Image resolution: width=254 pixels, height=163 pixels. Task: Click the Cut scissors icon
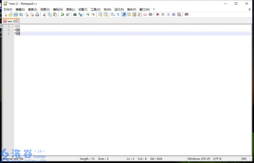pos(44,15)
